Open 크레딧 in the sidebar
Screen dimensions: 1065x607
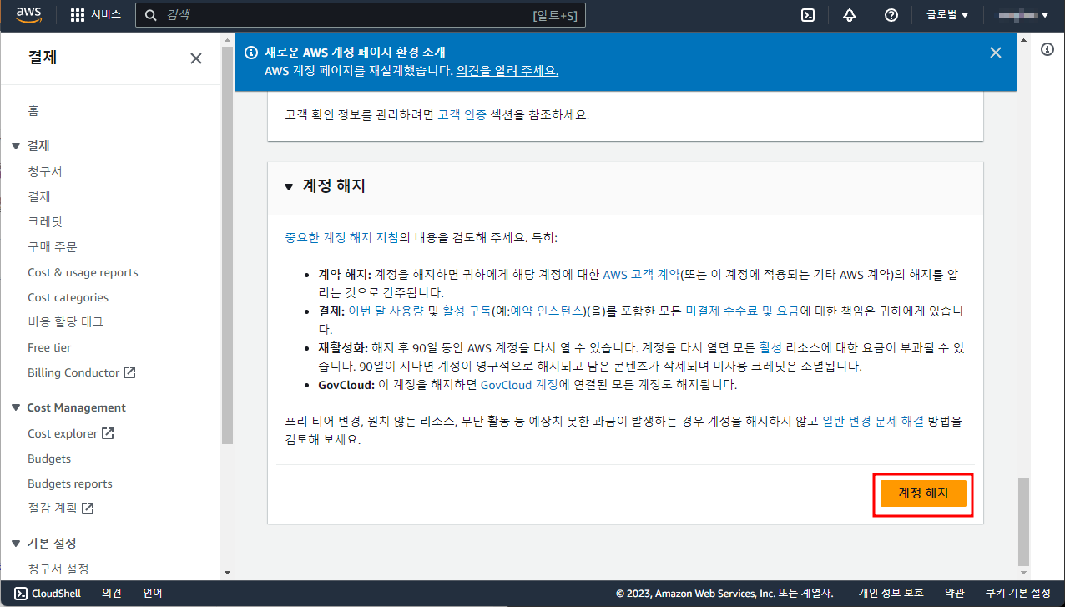click(45, 222)
